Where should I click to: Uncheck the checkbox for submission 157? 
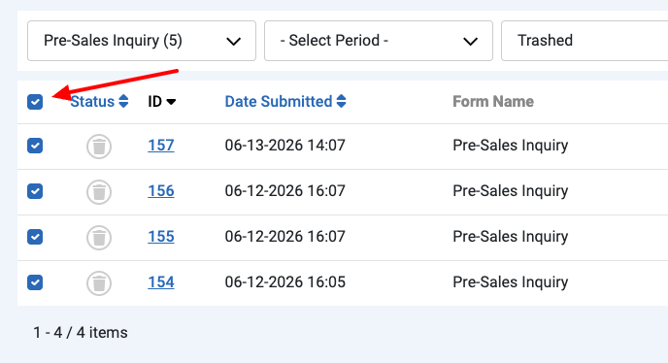(x=35, y=146)
